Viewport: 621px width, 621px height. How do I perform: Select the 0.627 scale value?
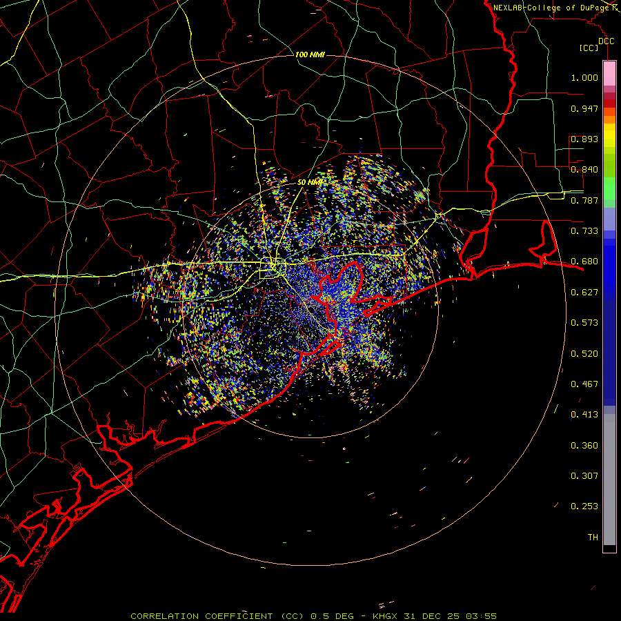(x=584, y=293)
